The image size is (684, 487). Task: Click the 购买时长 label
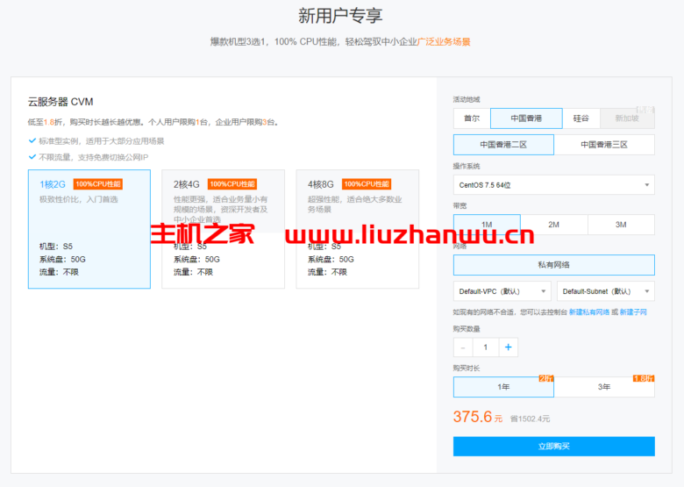[x=467, y=369]
